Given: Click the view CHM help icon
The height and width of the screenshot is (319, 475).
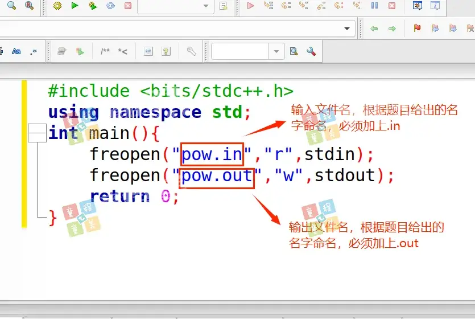Looking at the screenshot, I should pos(166,51).
